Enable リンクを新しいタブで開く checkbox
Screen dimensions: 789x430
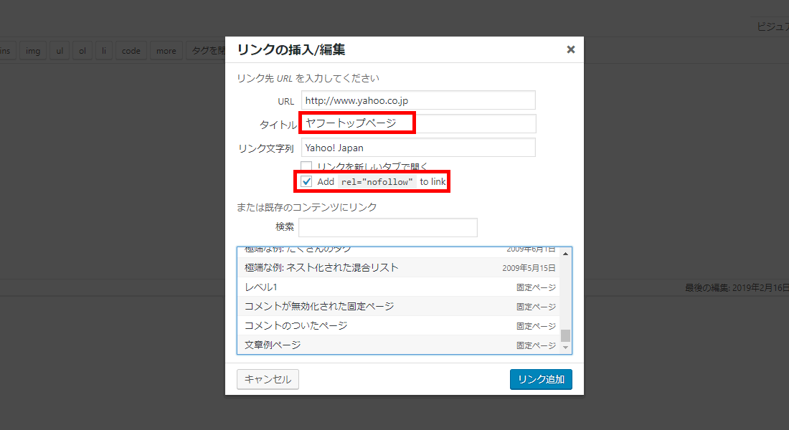tap(306, 166)
